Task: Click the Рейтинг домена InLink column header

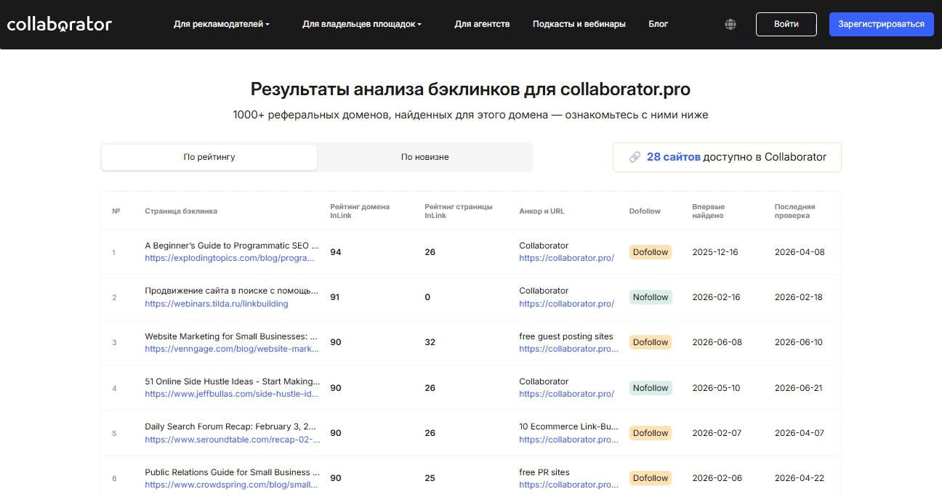Action: coord(360,211)
